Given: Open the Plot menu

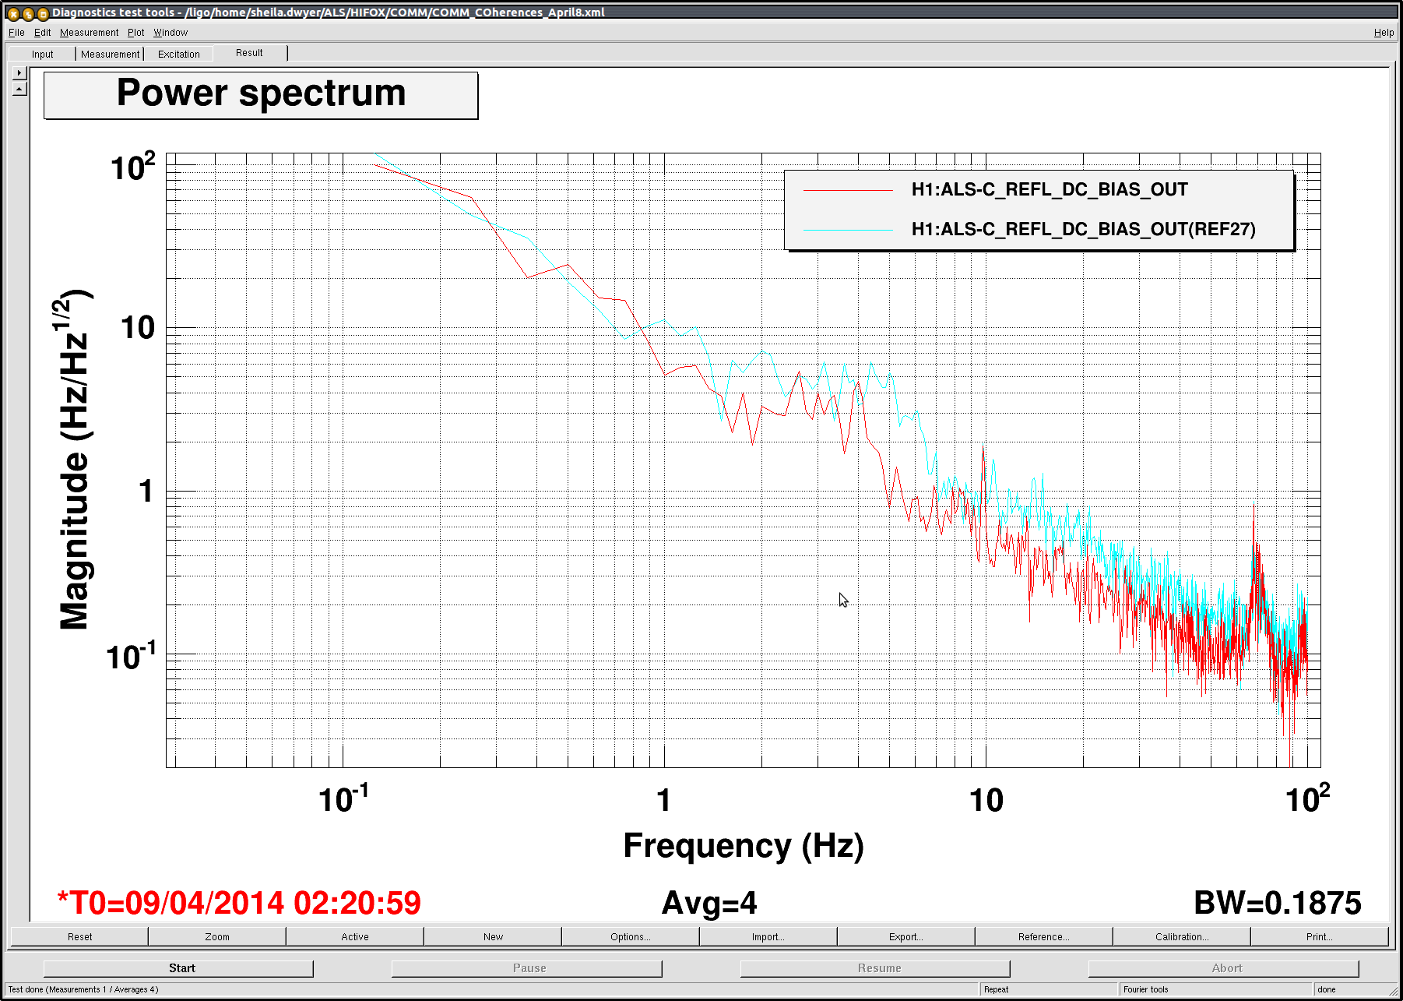Looking at the screenshot, I should pyautogui.click(x=135, y=33).
